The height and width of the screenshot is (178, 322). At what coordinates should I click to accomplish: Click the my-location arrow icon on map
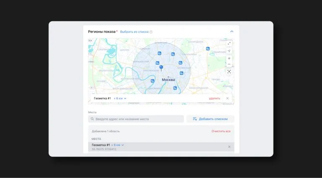[229, 51]
